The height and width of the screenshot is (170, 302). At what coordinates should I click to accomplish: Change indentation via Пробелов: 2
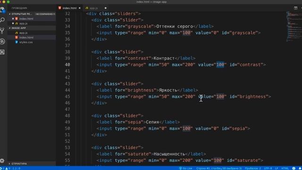(x=253, y=168)
